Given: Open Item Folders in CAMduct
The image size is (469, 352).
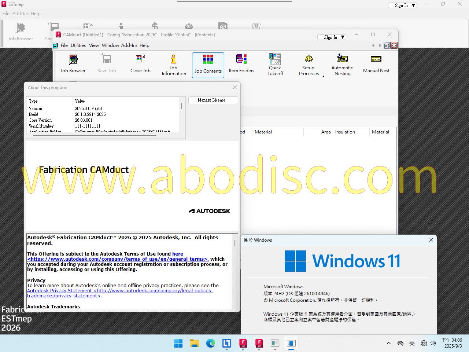Looking at the screenshot, I should click(241, 64).
